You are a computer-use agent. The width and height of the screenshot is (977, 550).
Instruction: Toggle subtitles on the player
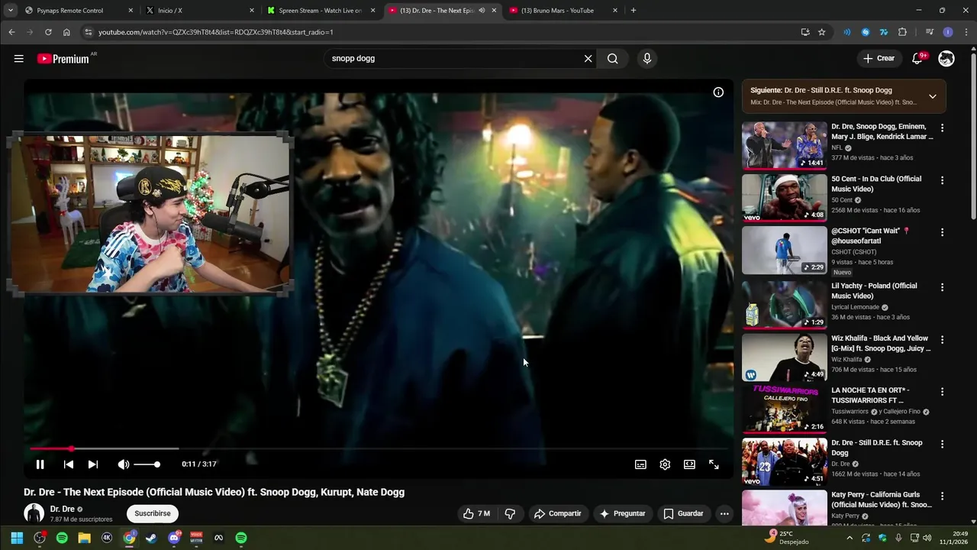click(640, 464)
